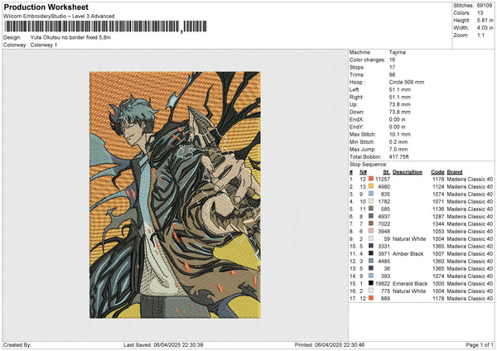The width and height of the screenshot is (497, 351).
Task: Click 'Natural White' in stop row 9
Action: tap(409, 239)
